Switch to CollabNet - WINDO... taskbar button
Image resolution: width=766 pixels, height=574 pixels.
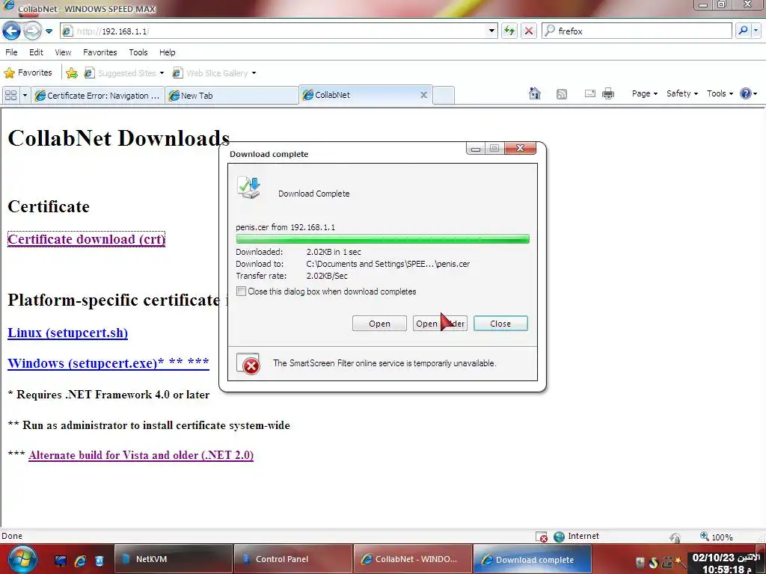[x=413, y=559]
